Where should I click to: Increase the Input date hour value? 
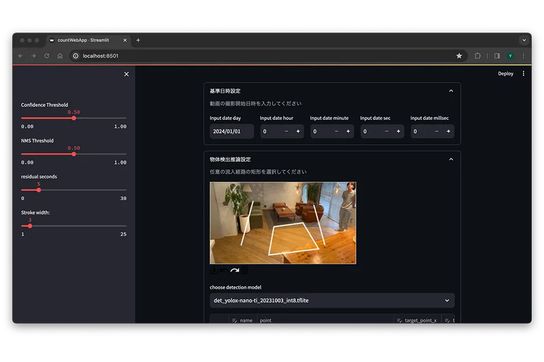point(298,131)
